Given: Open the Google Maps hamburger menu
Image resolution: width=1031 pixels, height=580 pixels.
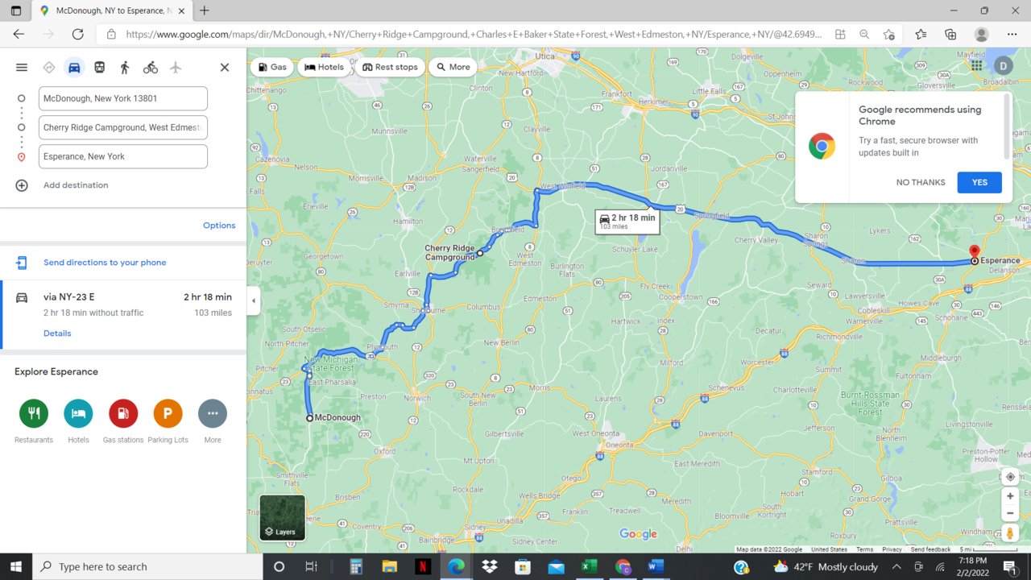Looking at the screenshot, I should (22, 68).
